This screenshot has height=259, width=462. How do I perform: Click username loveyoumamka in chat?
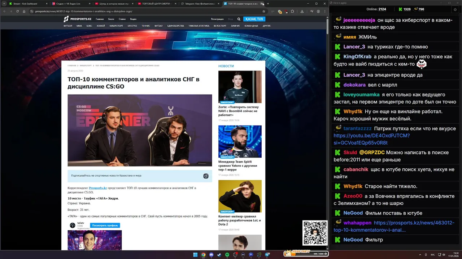361,95
